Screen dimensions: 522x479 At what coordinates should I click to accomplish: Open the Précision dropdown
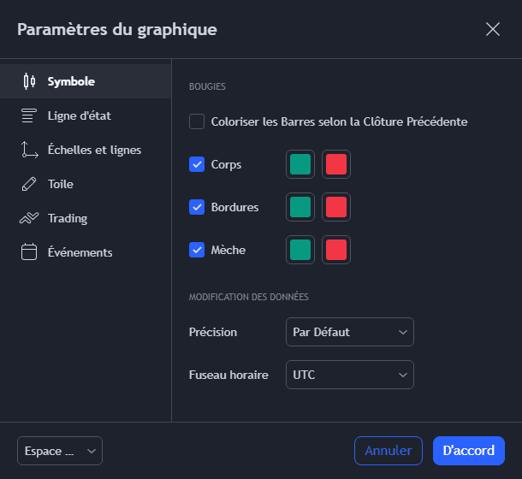[349, 332]
